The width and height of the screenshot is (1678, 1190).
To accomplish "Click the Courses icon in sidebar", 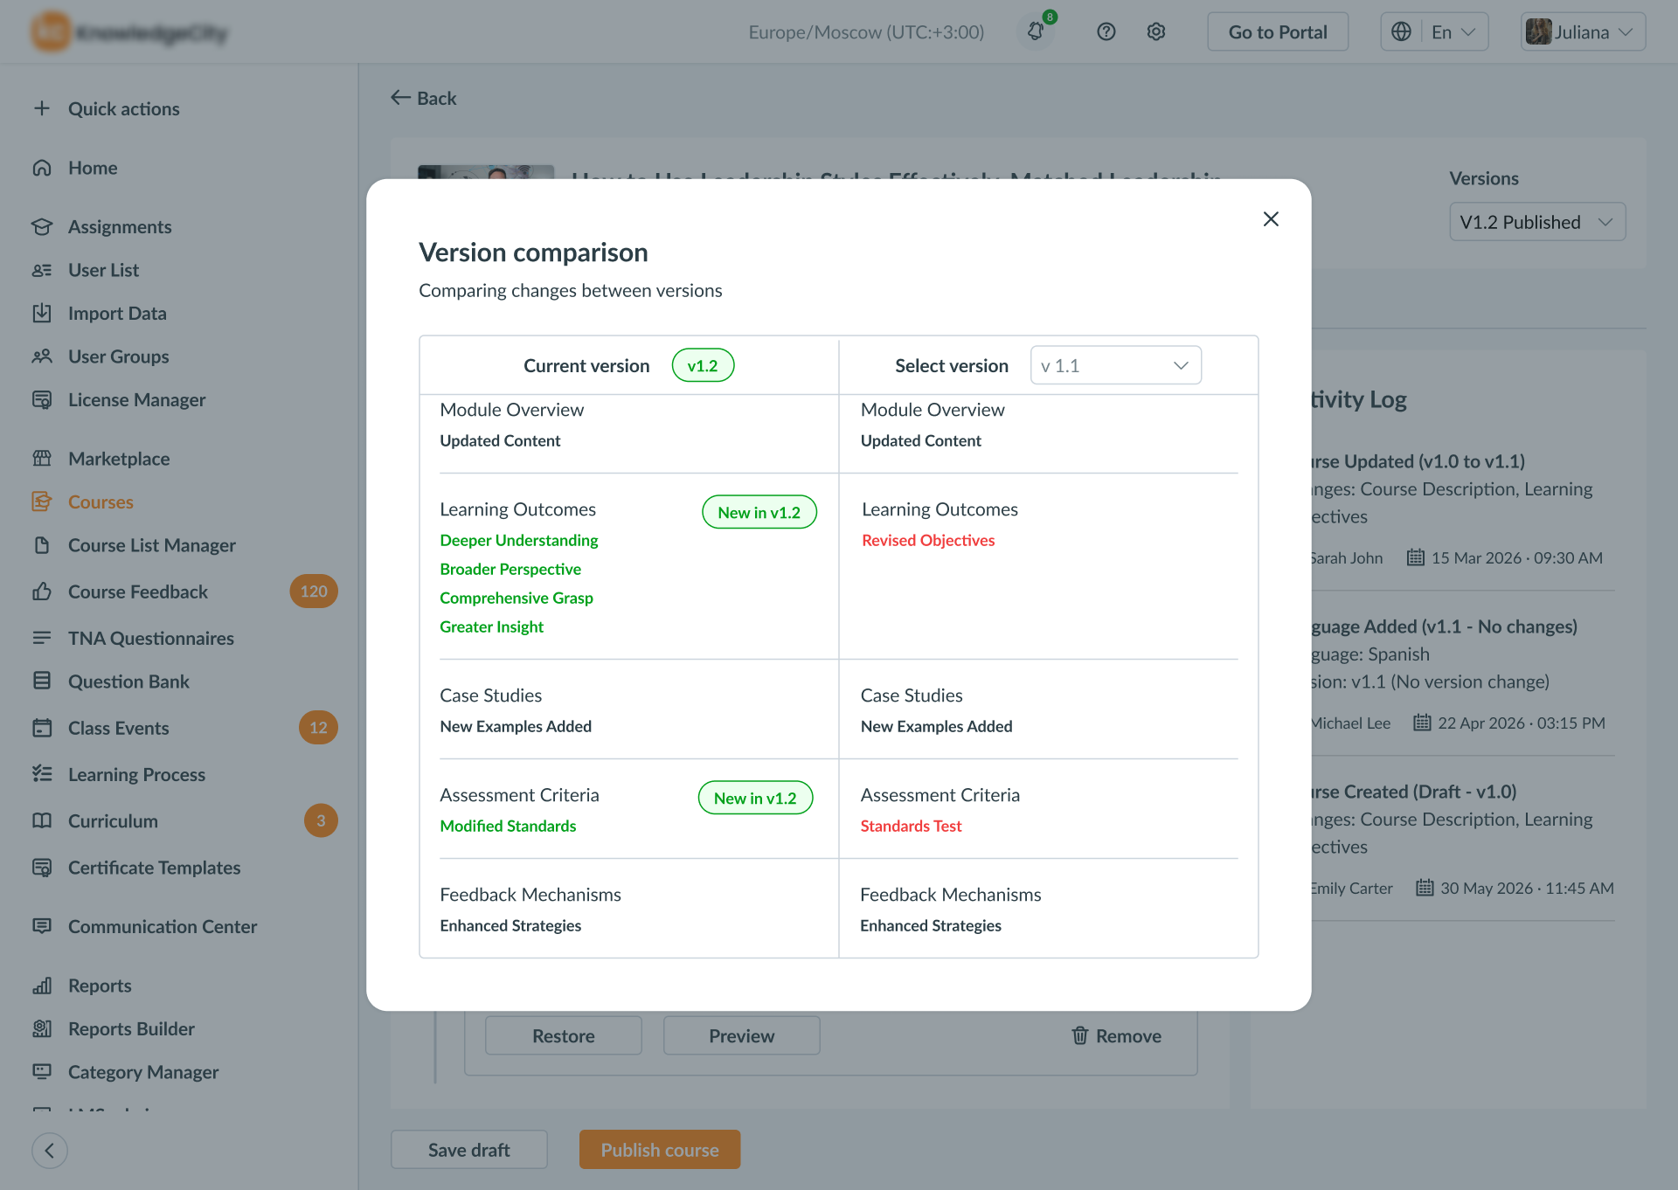I will point(42,502).
